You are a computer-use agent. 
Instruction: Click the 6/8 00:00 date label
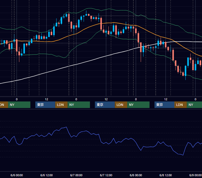(136, 175)
